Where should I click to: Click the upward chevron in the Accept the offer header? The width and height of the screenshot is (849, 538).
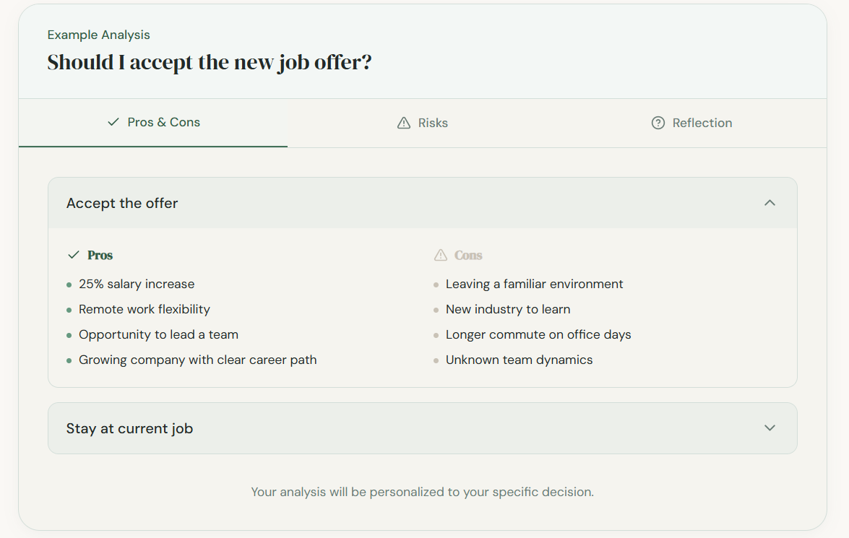click(x=770, y=203)
